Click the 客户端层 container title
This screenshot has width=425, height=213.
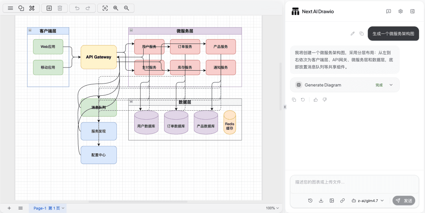(x=48, y=31)
